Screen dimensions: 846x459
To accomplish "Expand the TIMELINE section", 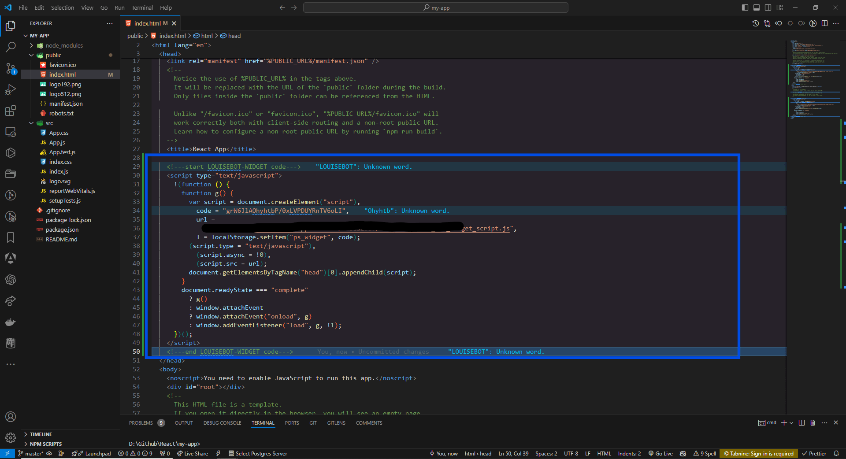I will point(70,434).
